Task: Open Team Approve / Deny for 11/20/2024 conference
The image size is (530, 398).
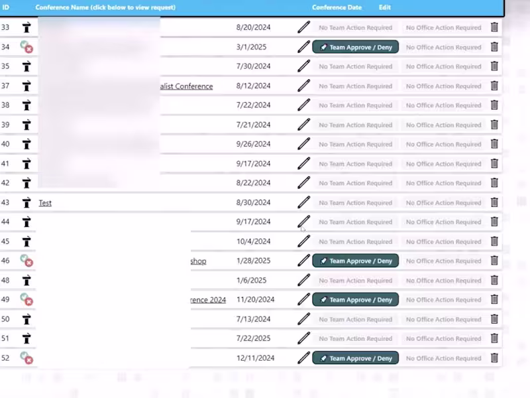Action: click(x=355, y=300)
